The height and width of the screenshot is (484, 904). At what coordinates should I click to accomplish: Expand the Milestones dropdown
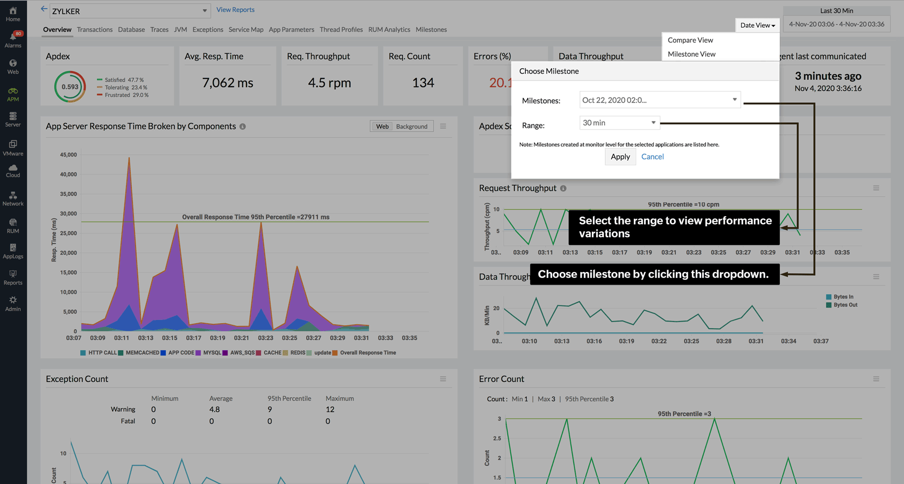click(x=660, y=100)
